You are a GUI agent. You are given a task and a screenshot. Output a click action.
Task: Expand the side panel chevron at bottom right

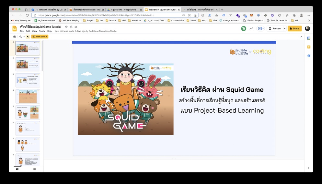(x=309, y=168)
